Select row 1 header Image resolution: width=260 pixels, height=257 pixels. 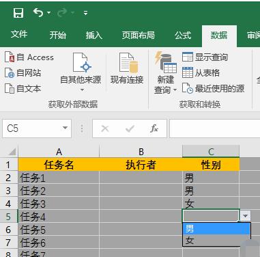[8, 165]
